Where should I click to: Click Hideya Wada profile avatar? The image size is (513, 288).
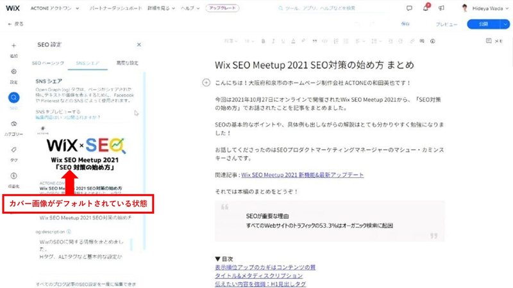[464, 8]
